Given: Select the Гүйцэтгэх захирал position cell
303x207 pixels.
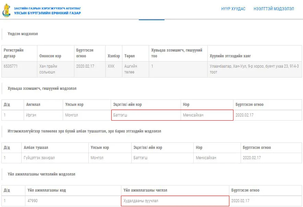Looking at the screenshot, I should click(55, 158).
